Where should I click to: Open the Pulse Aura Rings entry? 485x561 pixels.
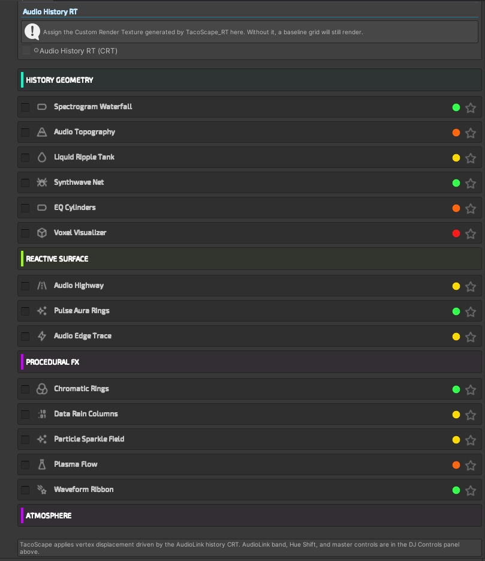[x=82, y=311]
